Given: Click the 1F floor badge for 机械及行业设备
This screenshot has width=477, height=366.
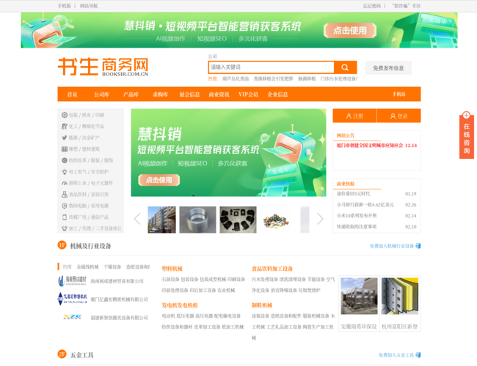Looking at the screenshot, I should [x=62, y=246].
